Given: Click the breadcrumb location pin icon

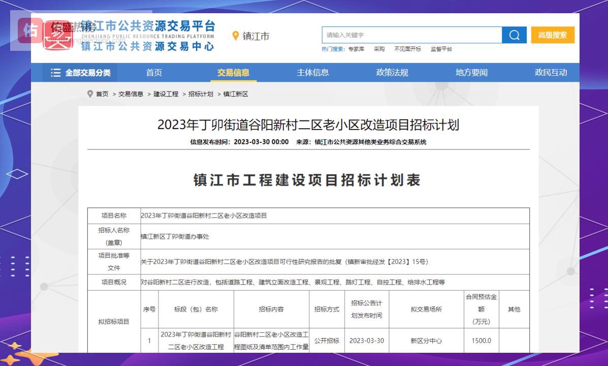Looking at the screenshot, I should click(x=90, y=94).
